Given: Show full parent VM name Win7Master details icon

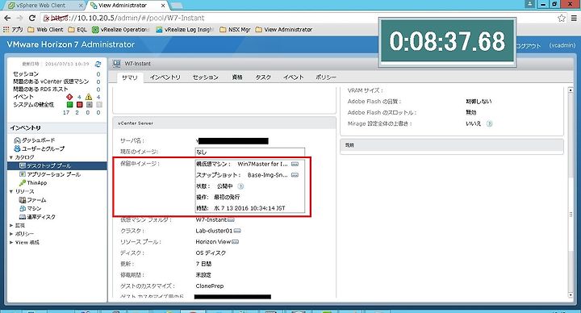Looking at the screenshot, I should click(x=295, y=164).
